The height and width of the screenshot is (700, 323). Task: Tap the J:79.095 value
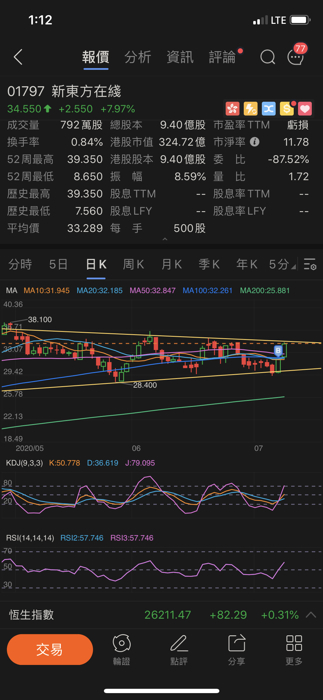tap(140, 463)
